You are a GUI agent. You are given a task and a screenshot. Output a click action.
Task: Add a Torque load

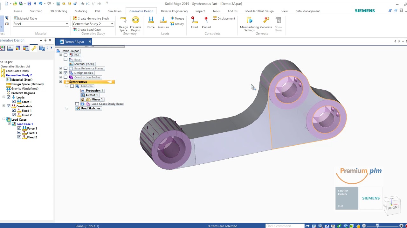pos(177,18)
